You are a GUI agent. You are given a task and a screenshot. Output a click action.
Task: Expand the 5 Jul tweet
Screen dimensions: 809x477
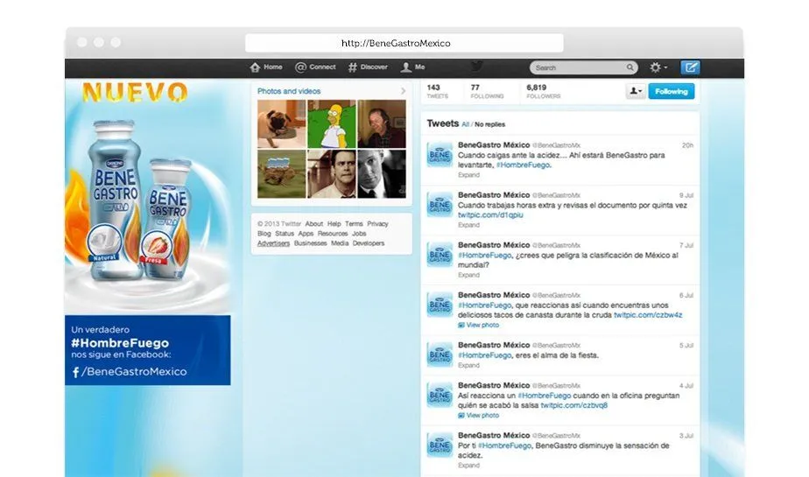468,365
